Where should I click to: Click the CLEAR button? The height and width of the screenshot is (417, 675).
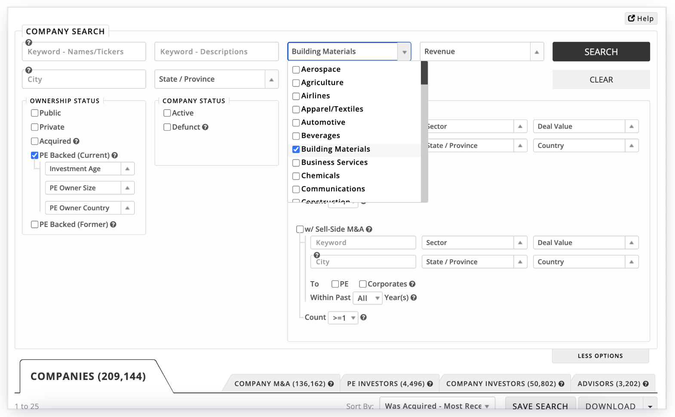pyautogui.click(x=601, y=80)
